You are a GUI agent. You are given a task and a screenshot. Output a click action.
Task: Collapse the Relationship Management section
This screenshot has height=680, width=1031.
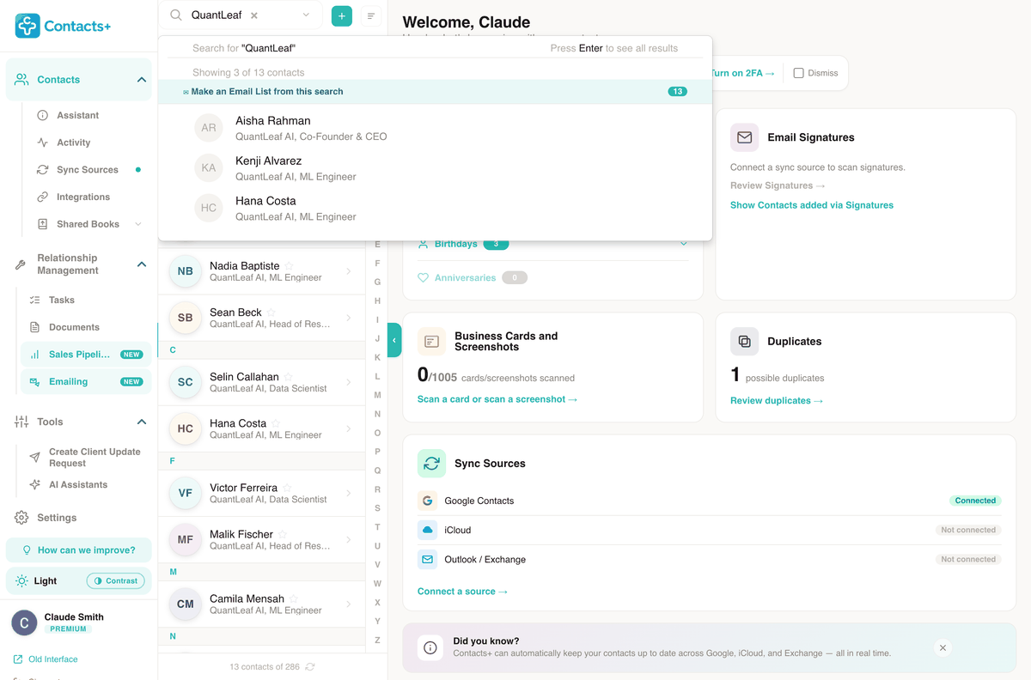tap(142, 264)
